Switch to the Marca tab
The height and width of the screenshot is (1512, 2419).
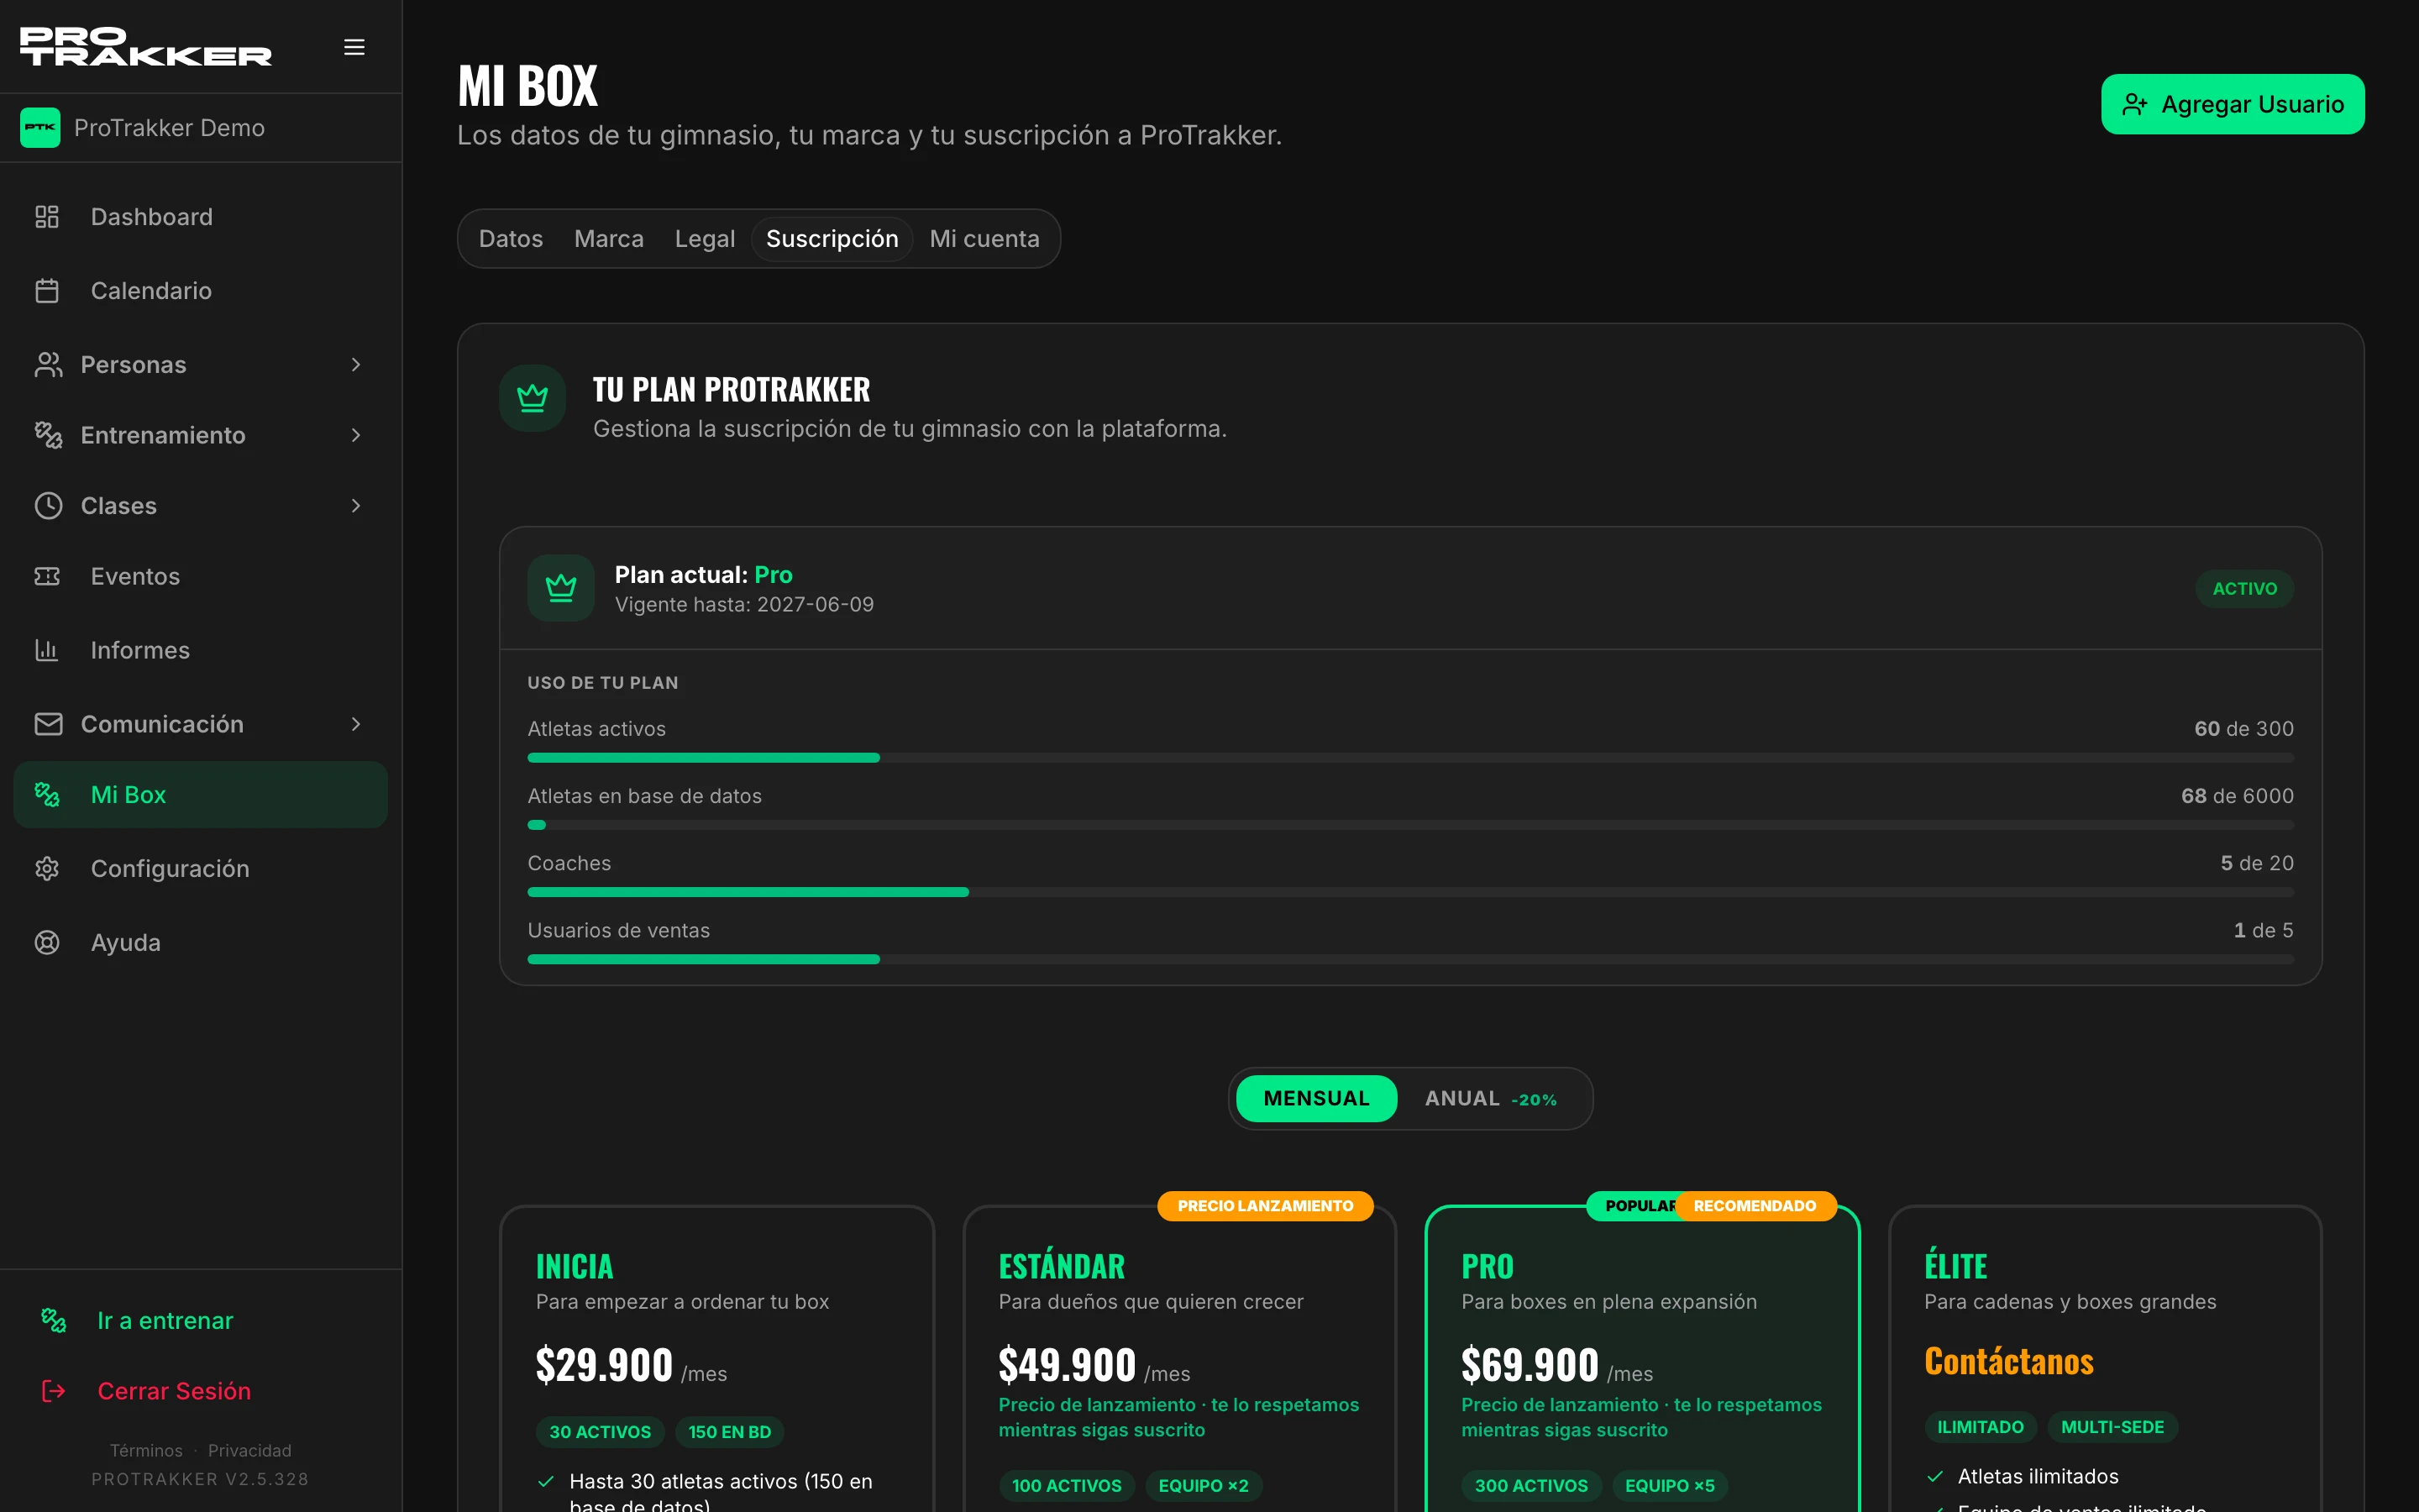(609, 239)
